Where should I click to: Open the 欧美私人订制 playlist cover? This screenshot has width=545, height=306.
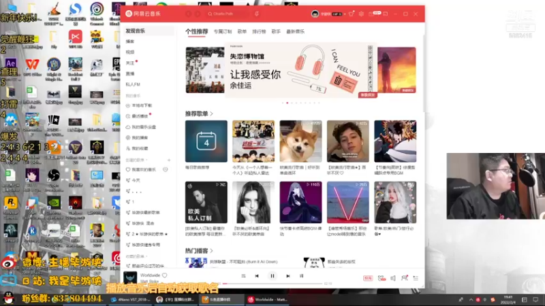[206, 202]
